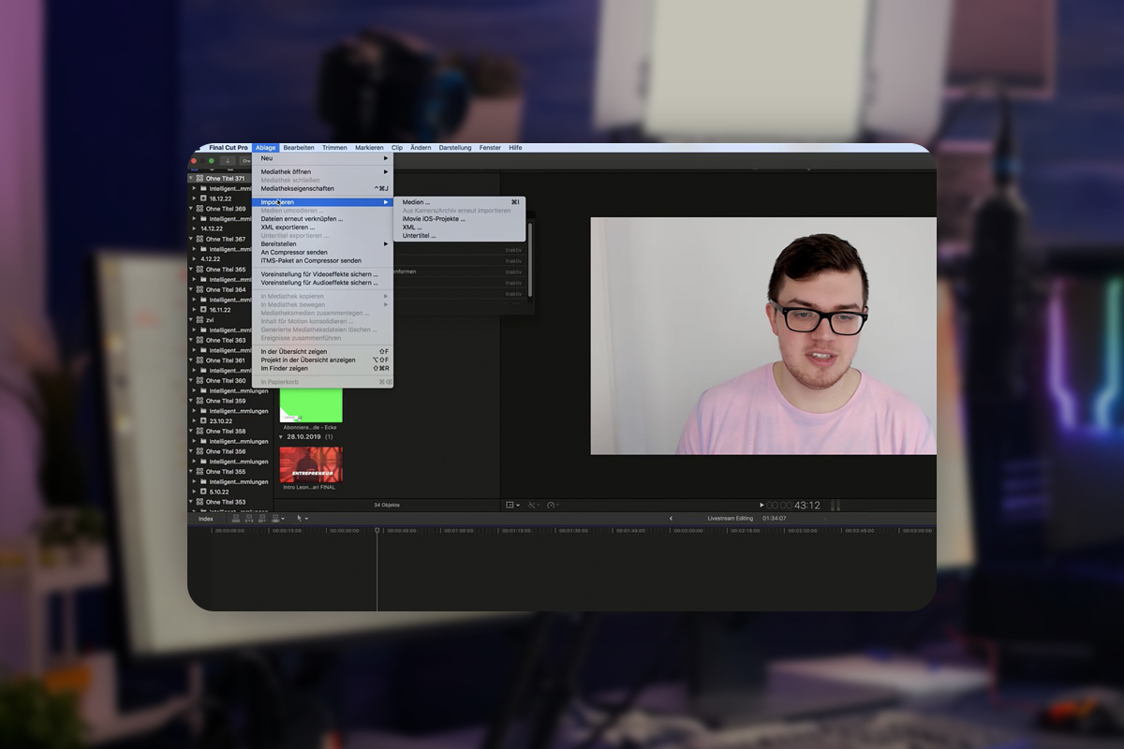
Task: Open the Bereitstellen submenu
Action: (322, 244)
